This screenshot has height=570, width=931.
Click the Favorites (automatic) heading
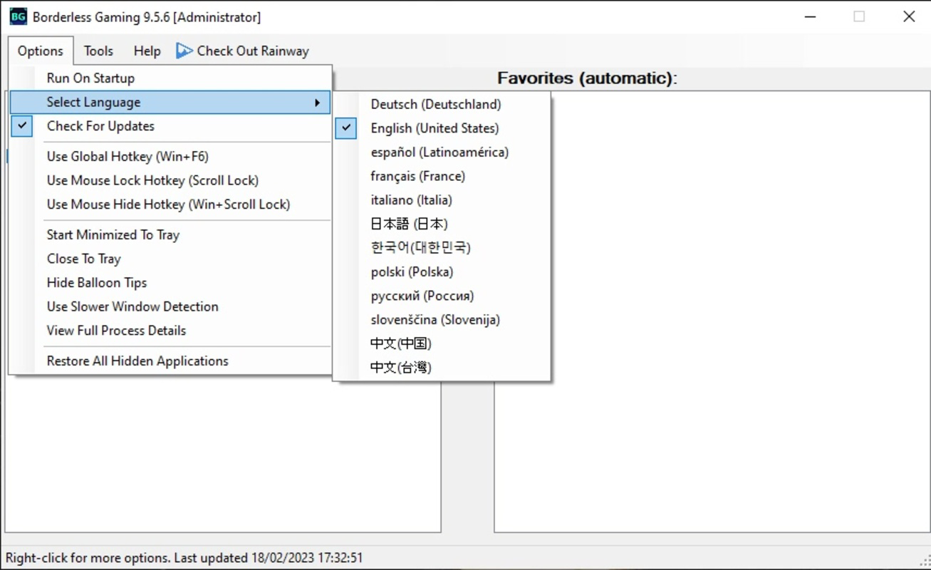(587, 78)
